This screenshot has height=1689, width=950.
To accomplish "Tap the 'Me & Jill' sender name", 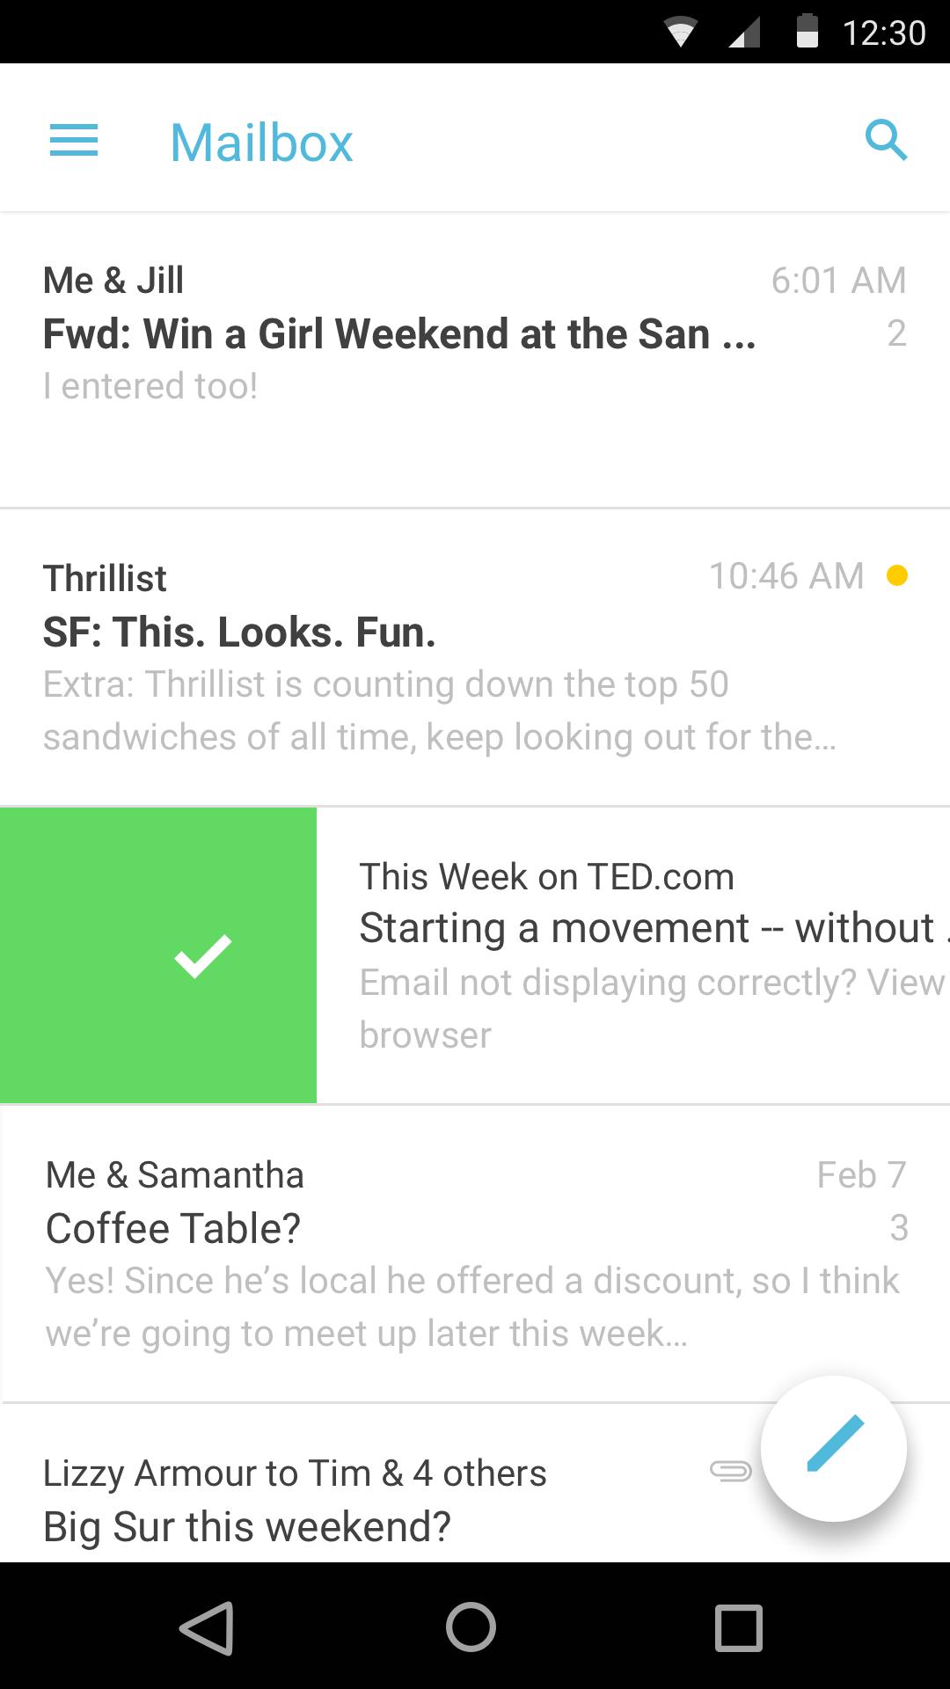I will point(113,281).
